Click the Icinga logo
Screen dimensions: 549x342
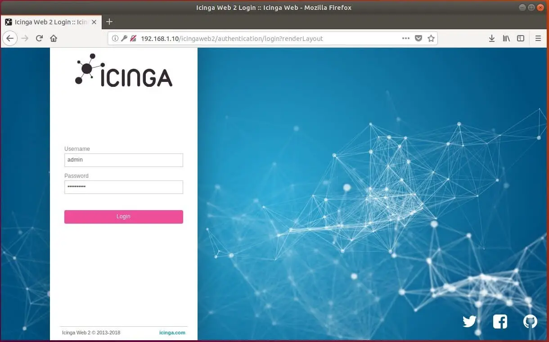click(124, 70)
